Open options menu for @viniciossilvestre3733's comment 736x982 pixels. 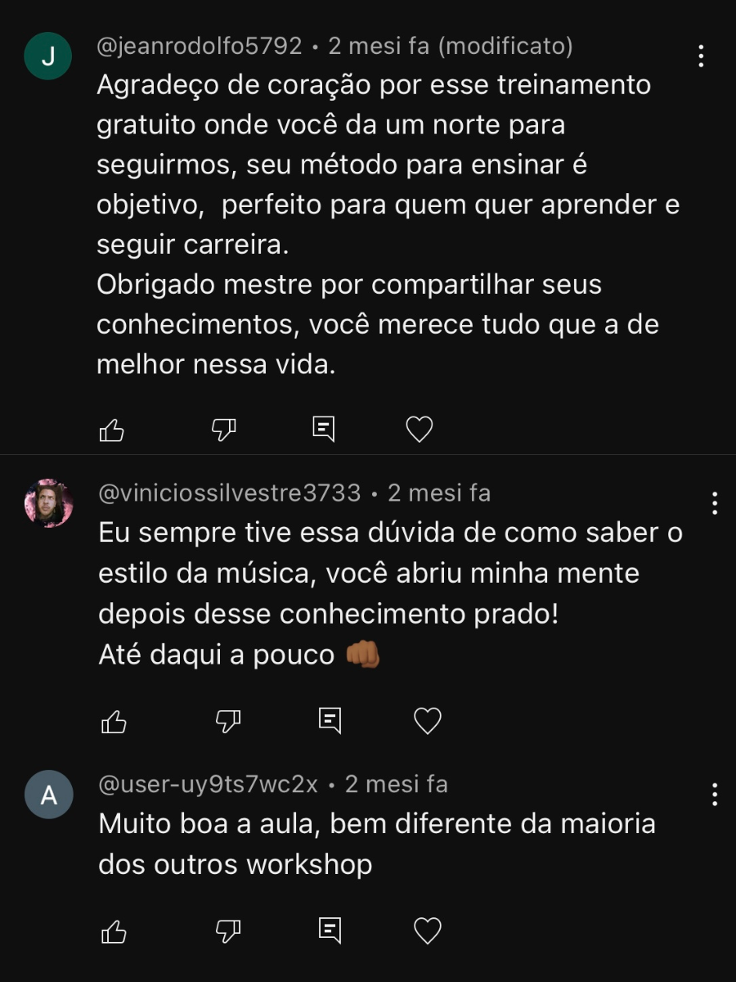pyautogui.click(x=715, y=502)
